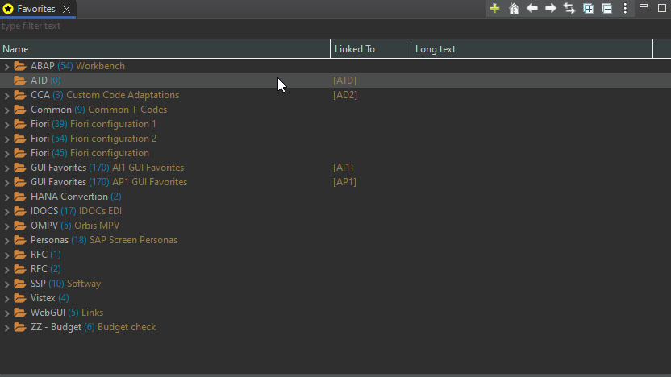This screenshot has width=671, height=377.
Task: Click the yellow plus Add folder icon
Action: (494, 9)
